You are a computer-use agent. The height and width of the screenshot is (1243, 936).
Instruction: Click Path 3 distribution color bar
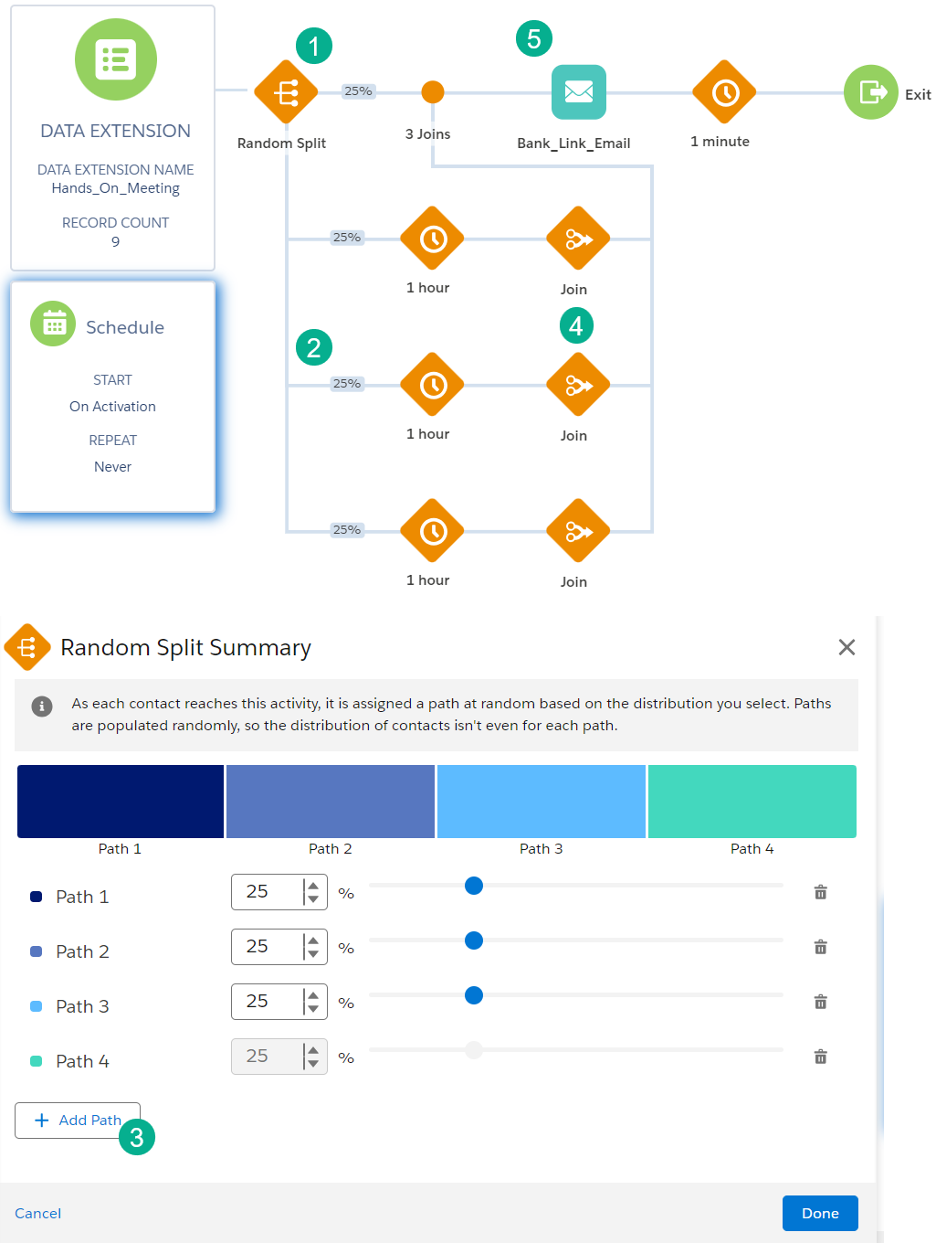[x=541, y=801]
